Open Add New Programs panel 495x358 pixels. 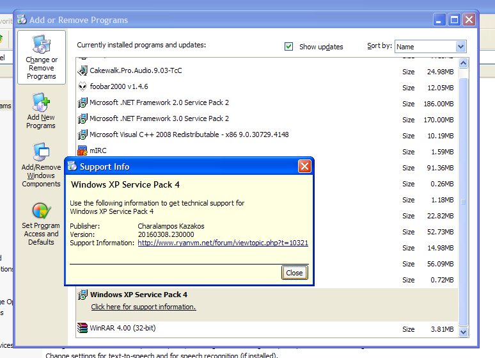point(41,111)
